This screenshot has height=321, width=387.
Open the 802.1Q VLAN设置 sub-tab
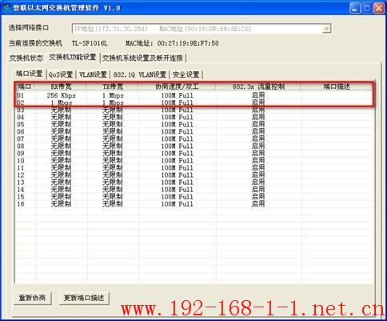140,74
